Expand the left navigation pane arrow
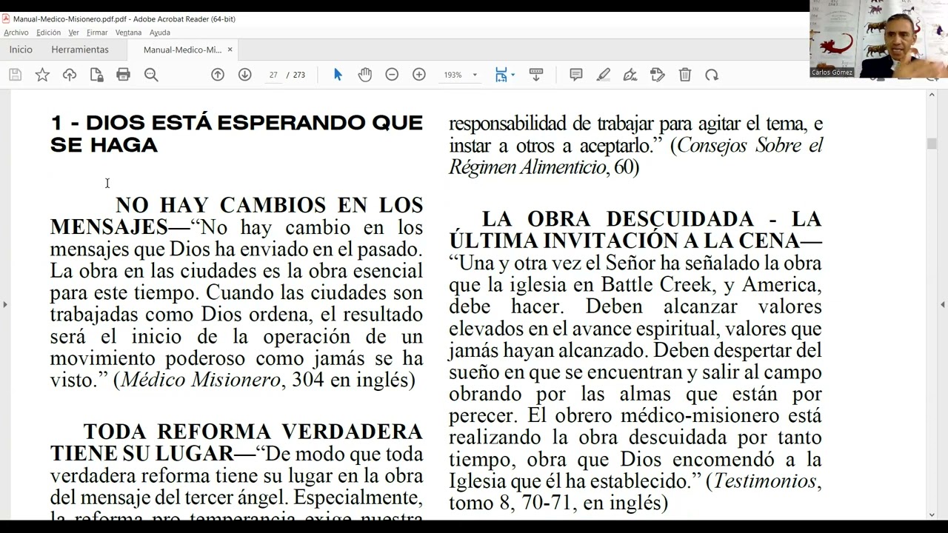Viewport: 948px width, 533px height. [x=4, y=304]
